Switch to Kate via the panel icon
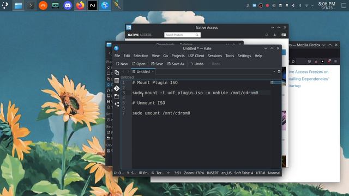349x196 pixels. tap(105, 5)
